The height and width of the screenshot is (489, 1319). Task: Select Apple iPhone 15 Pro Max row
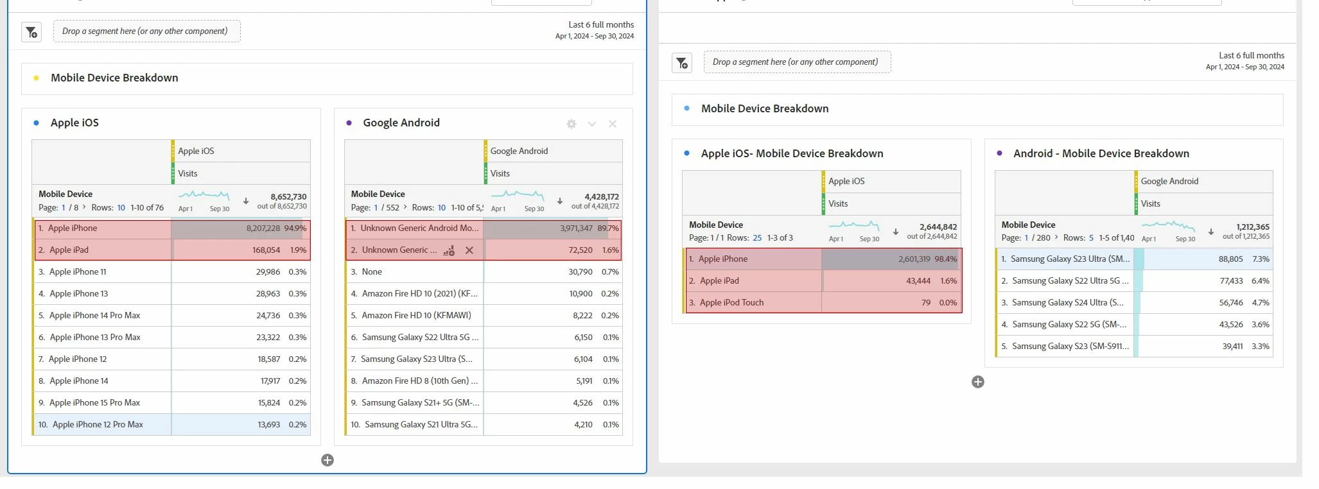171,403
